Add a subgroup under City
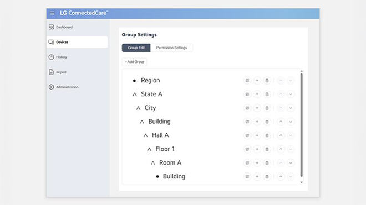 pos(257,108)
